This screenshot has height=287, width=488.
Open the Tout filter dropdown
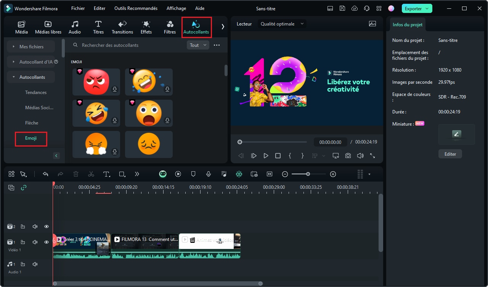[198, 45]
